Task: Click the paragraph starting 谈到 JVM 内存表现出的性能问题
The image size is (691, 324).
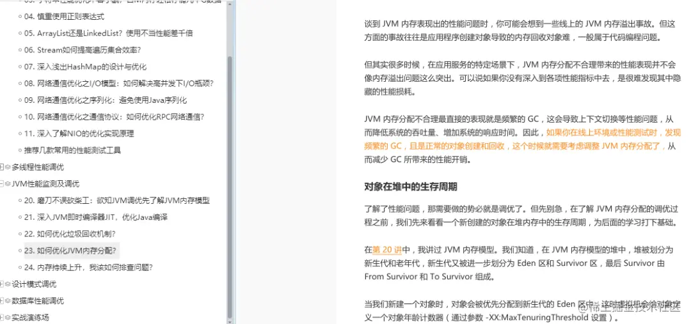Action: click(520, 31)
